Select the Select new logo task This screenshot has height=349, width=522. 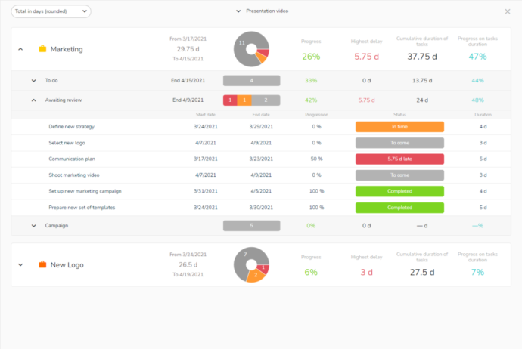(67, 143)
